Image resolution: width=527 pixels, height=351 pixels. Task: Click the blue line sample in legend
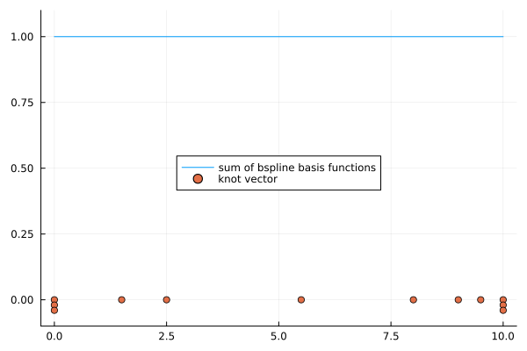[198, 167]
